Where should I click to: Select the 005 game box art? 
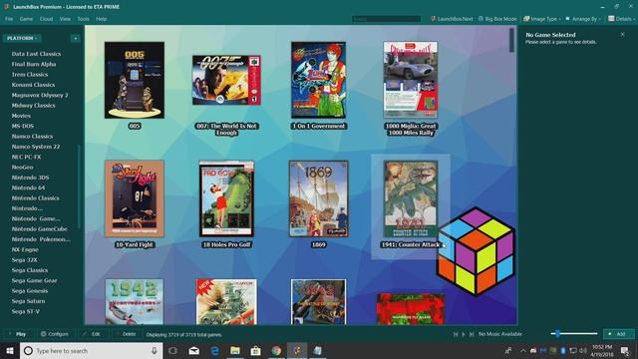click(135, 80)
